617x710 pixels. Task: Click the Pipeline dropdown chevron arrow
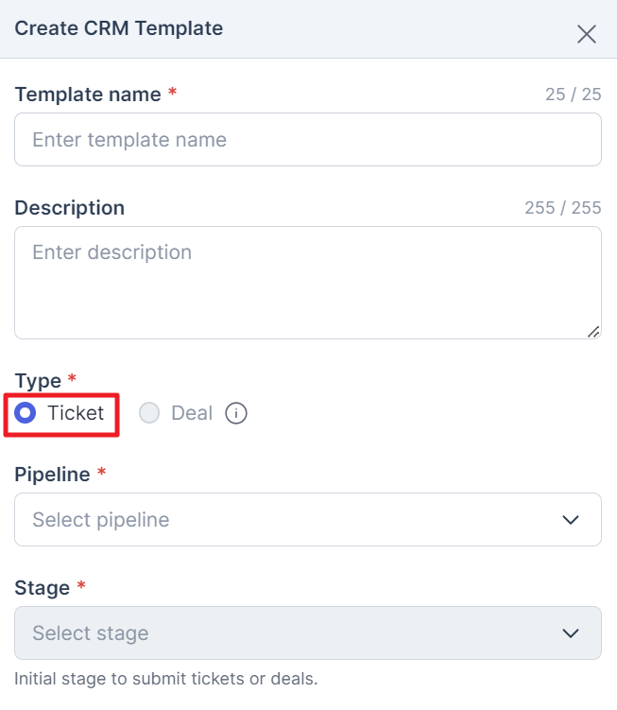(571, 519)
